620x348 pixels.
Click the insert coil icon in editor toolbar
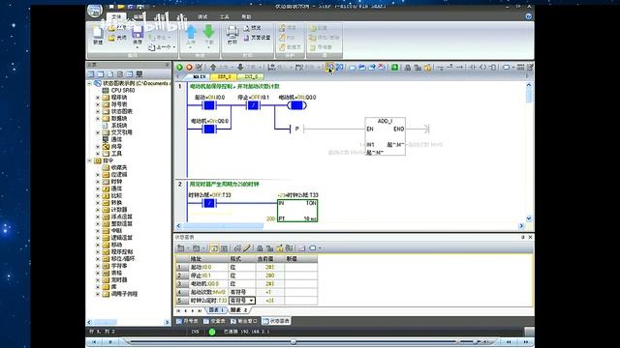(x=482, y=68)
